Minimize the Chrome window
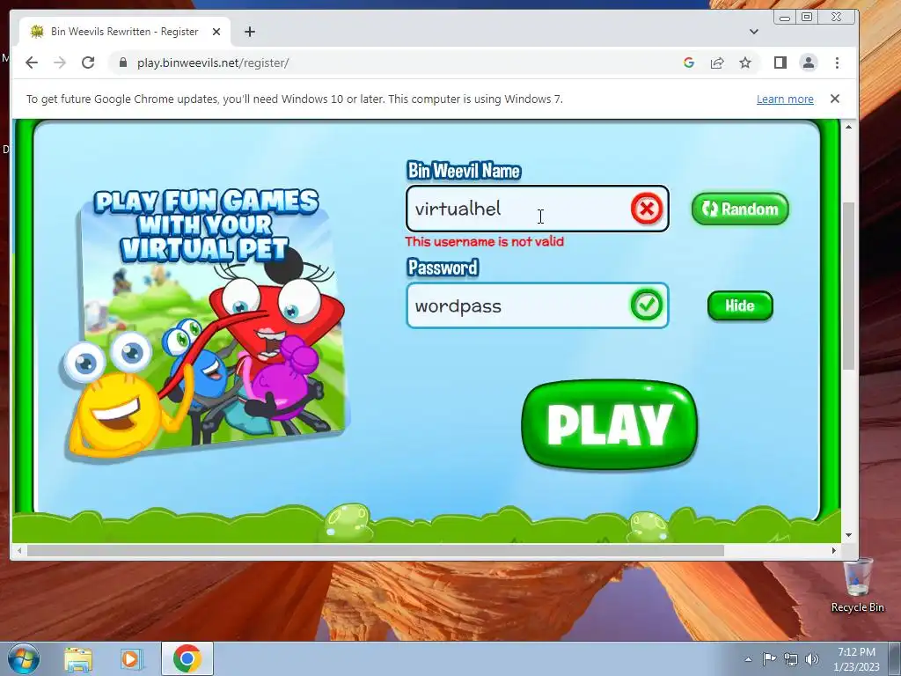The height and width of the screenshot is (676, 901). (x=785, y=18)
